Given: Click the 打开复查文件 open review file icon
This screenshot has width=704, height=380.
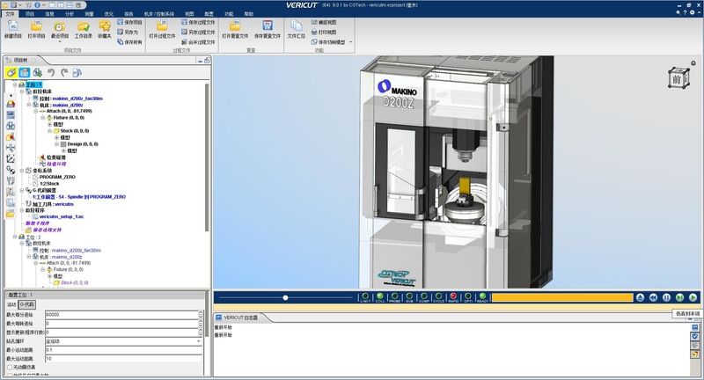Looking at the screenshot, I should pos(235,26).
